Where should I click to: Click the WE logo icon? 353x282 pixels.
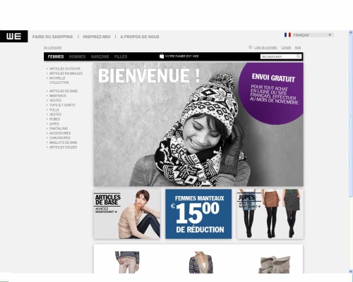(14, 36)
